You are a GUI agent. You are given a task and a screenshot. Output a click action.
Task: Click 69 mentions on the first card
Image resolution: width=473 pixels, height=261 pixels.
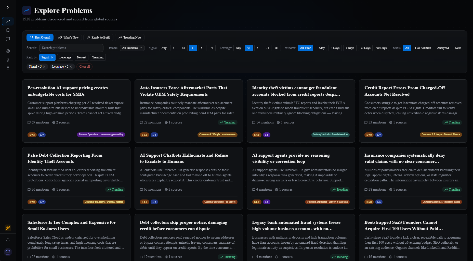point(38,122)
